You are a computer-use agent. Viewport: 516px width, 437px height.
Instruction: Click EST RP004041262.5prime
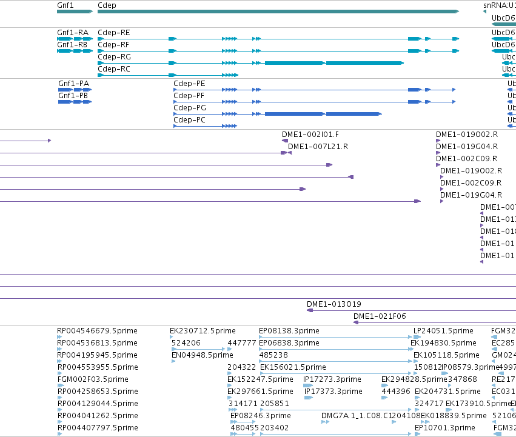pyautogui.click(x=98, y=416)
